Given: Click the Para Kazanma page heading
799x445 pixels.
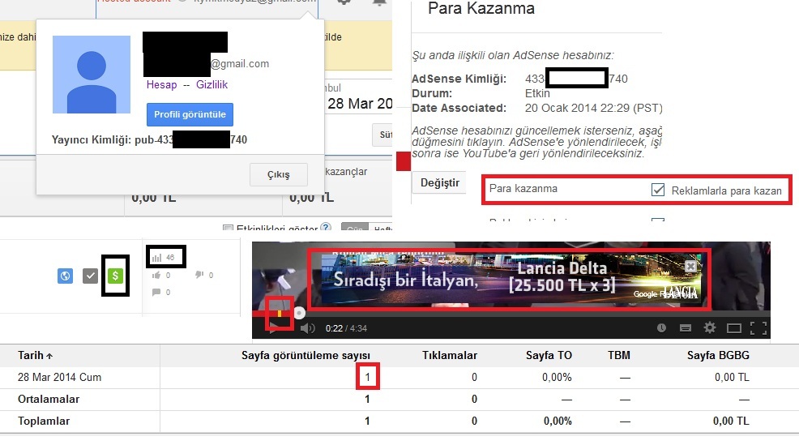Looking at the screenshot, I should click(x=481, y=9).
